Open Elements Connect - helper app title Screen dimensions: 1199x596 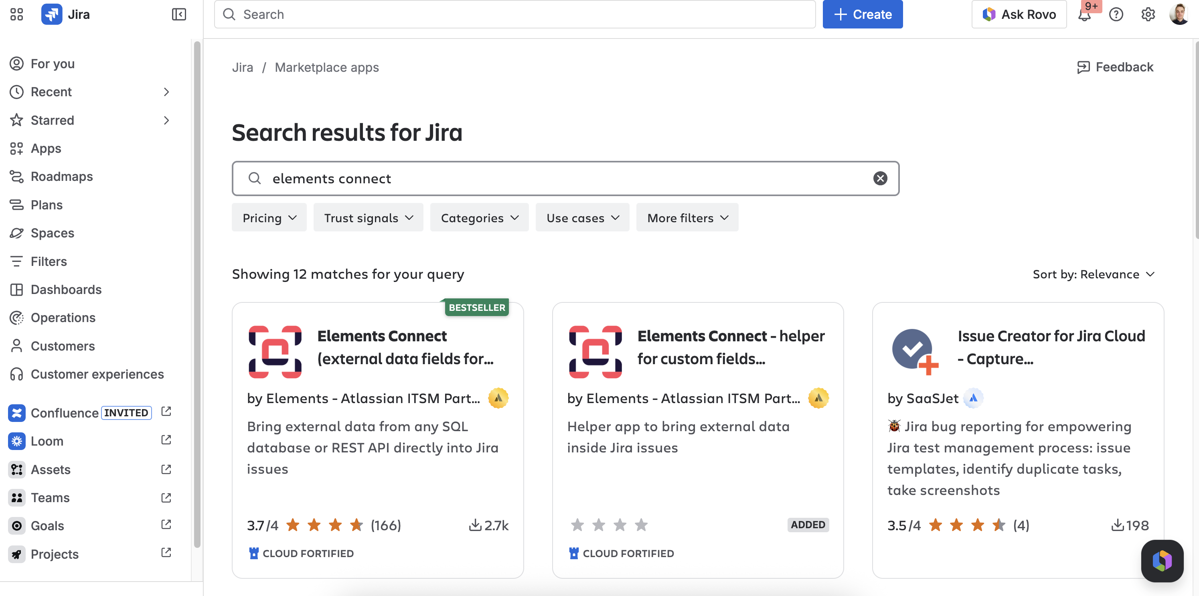tap(731, 347)
